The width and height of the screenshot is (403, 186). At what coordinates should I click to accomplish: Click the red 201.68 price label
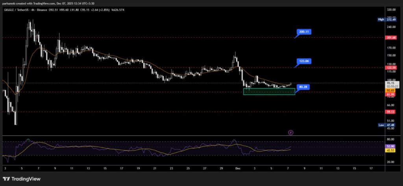tap(391, 38)
